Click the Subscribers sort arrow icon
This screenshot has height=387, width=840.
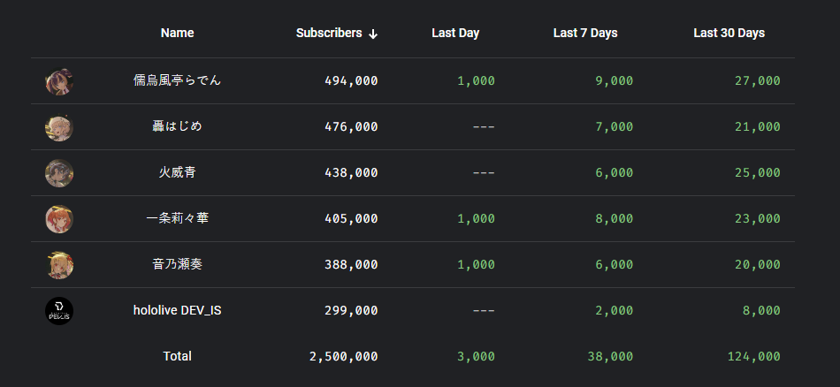point(373,34)
